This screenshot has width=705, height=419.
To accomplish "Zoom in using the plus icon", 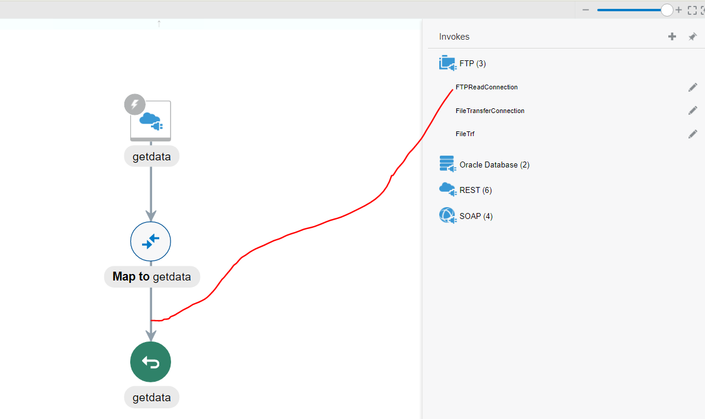I will click(x=678, y=10).
